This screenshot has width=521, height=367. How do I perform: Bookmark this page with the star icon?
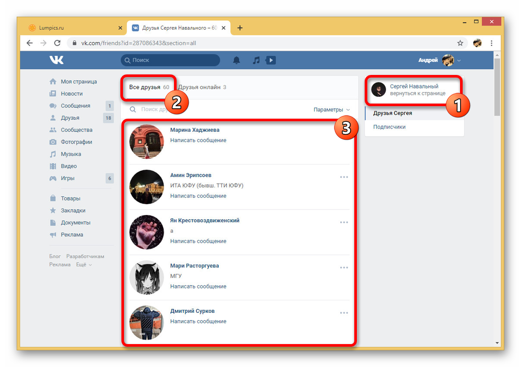click(460, 43)
